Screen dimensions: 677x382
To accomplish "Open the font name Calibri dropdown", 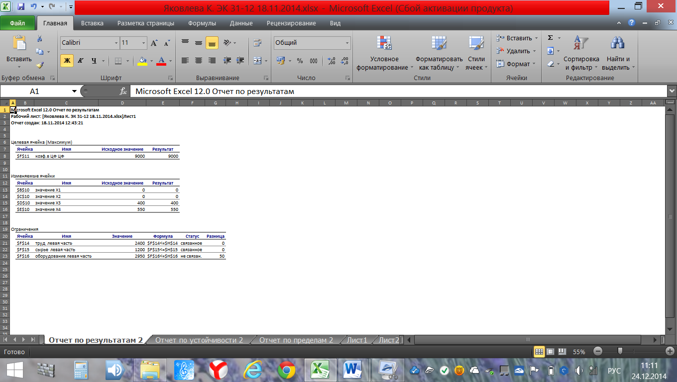I will [116, 43].
